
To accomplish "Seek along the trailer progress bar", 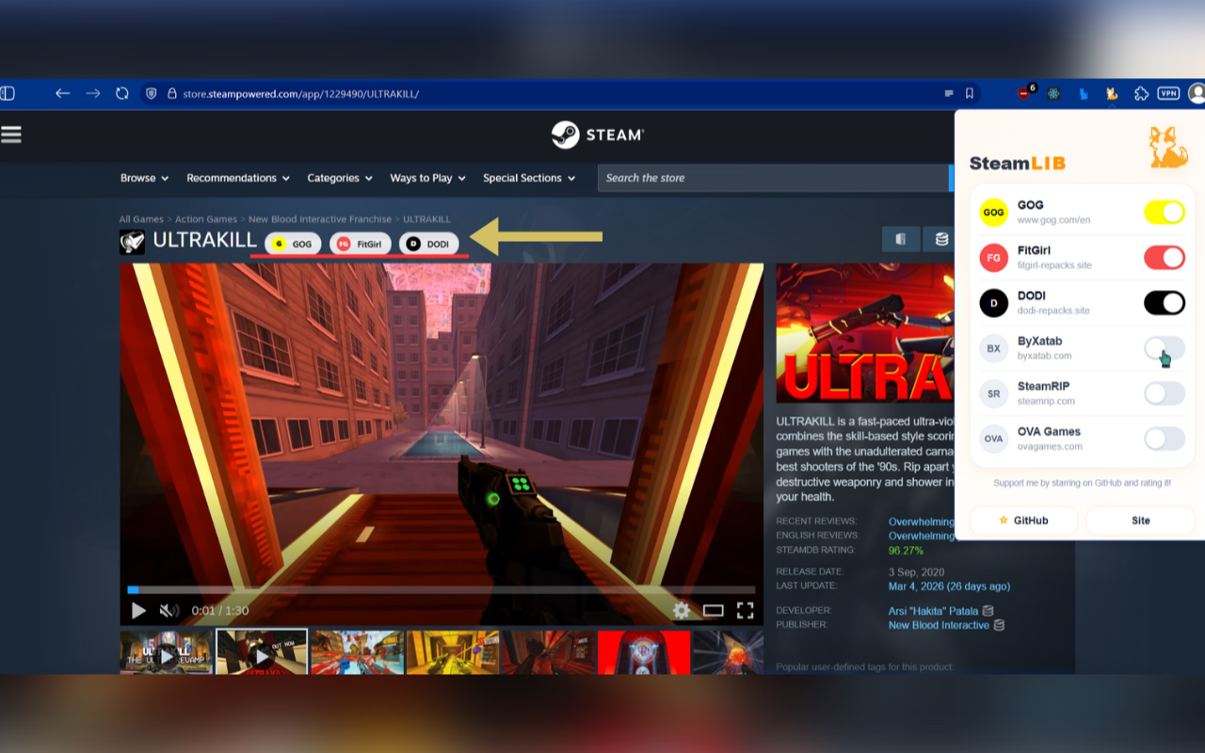I will click(x=442, y=590).
